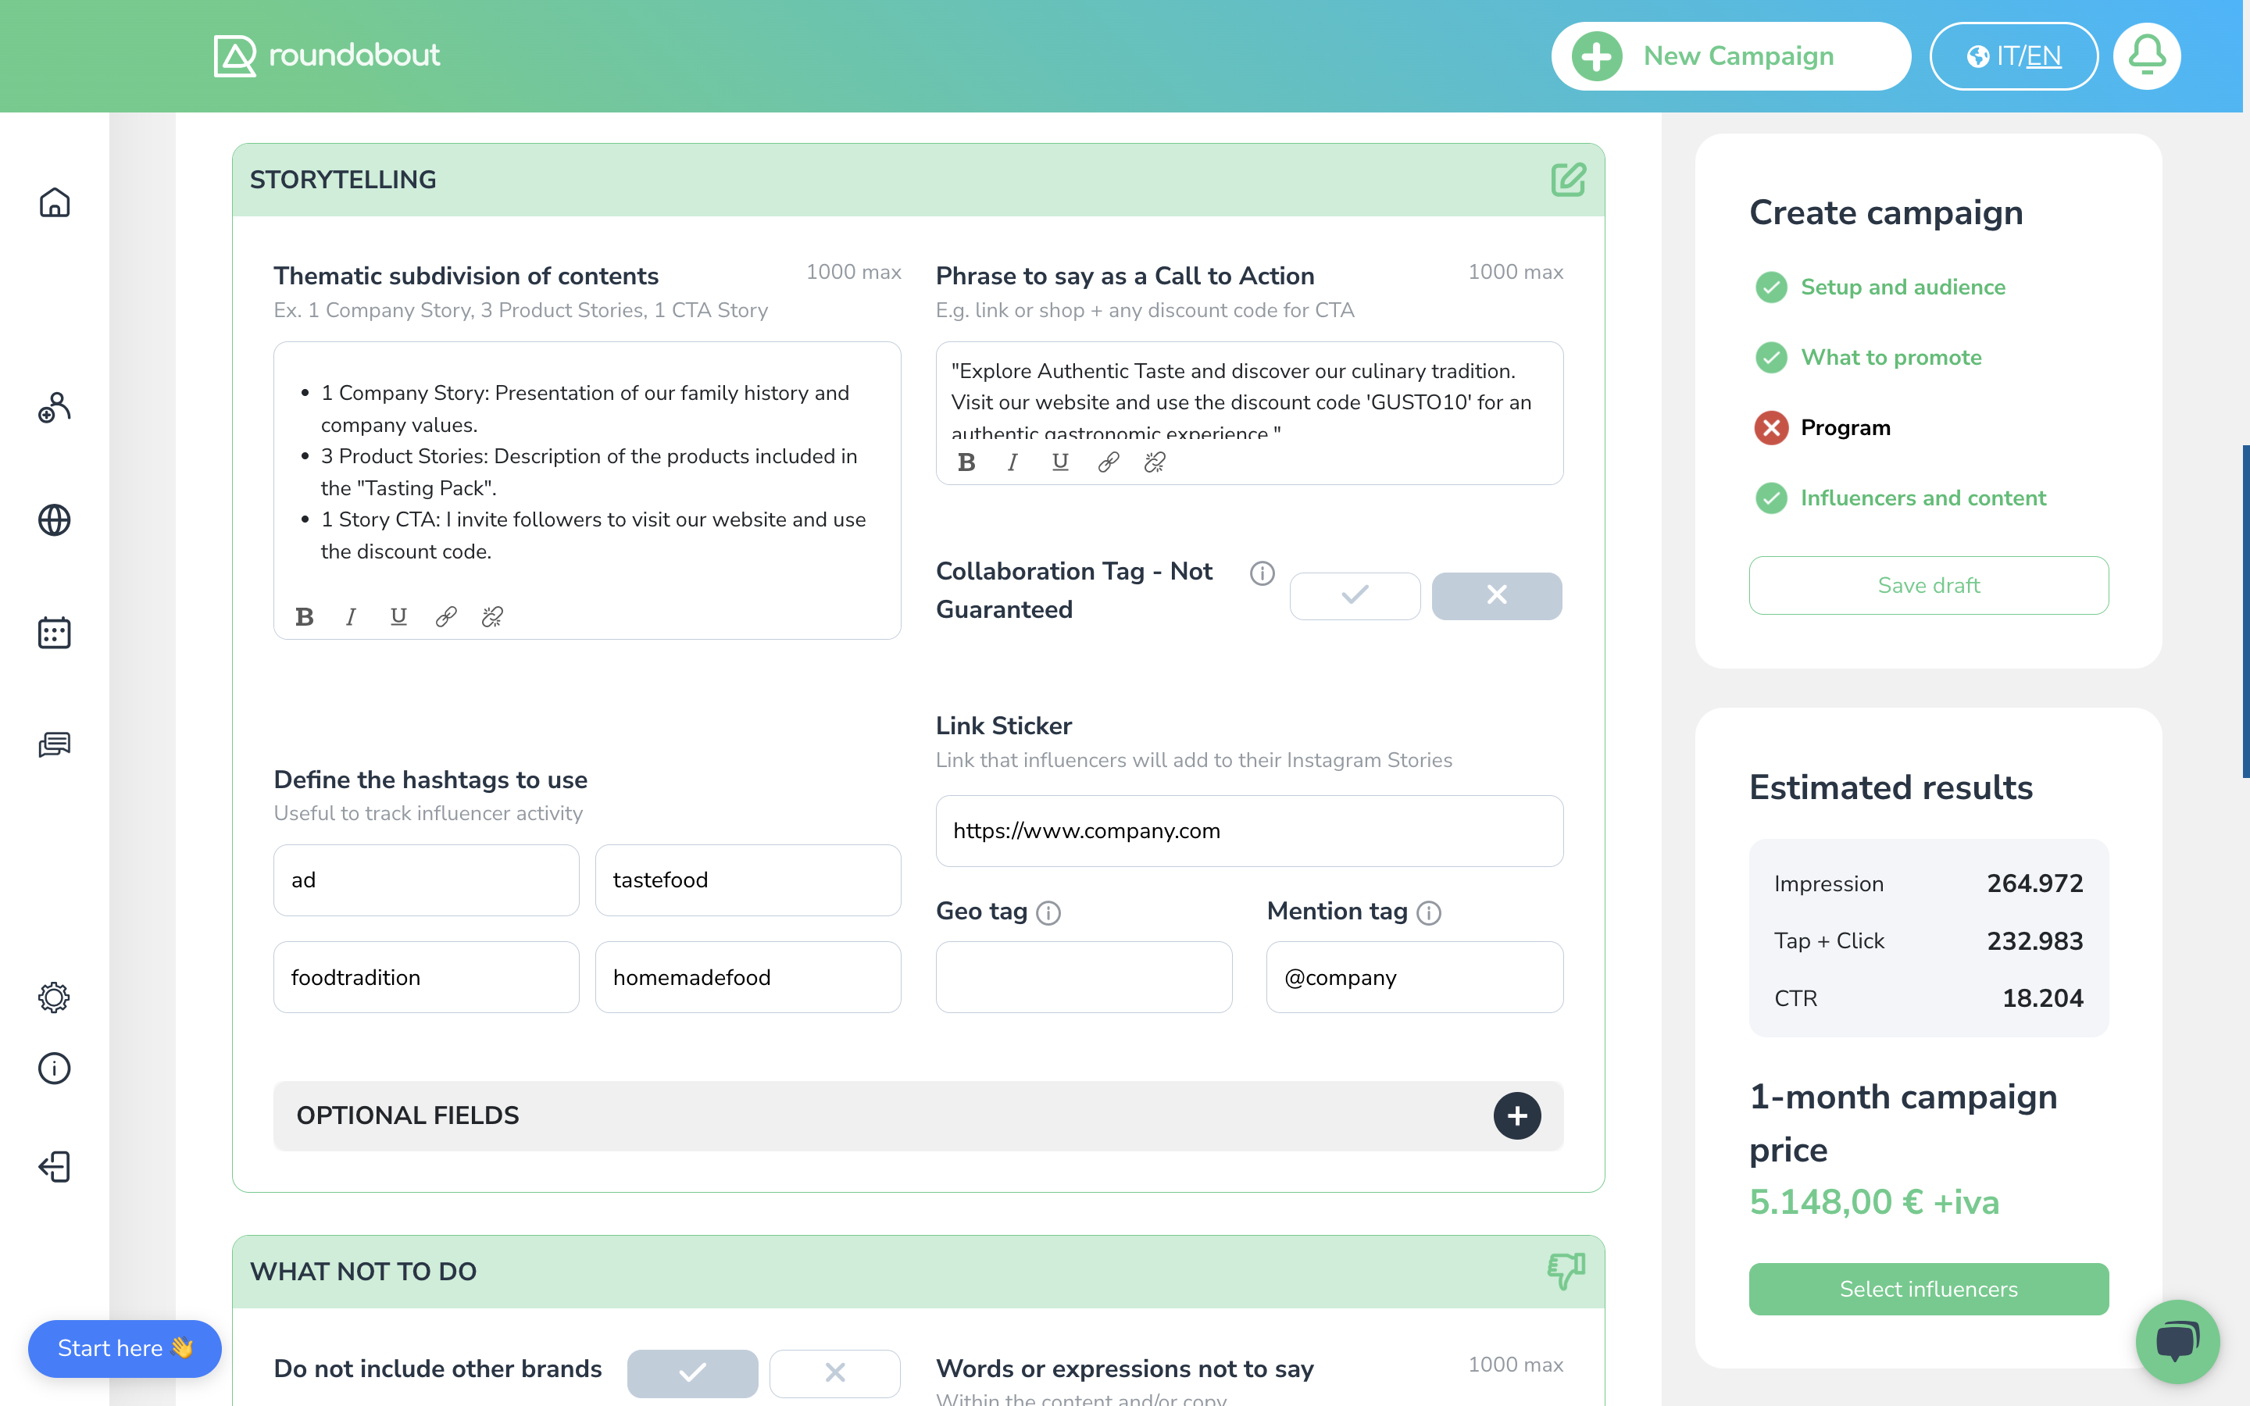Viewport: 2250px width, 1406px height.
Task: Click the add influencer sidebar icon
Action: coord(54,407)
